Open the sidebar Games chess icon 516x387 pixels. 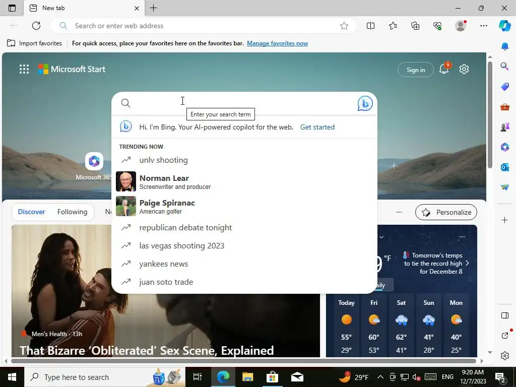click(505, 126)
